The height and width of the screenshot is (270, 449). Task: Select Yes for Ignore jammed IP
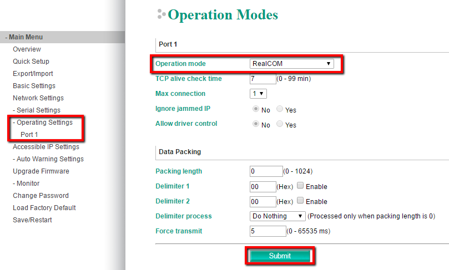click(280, 110)
